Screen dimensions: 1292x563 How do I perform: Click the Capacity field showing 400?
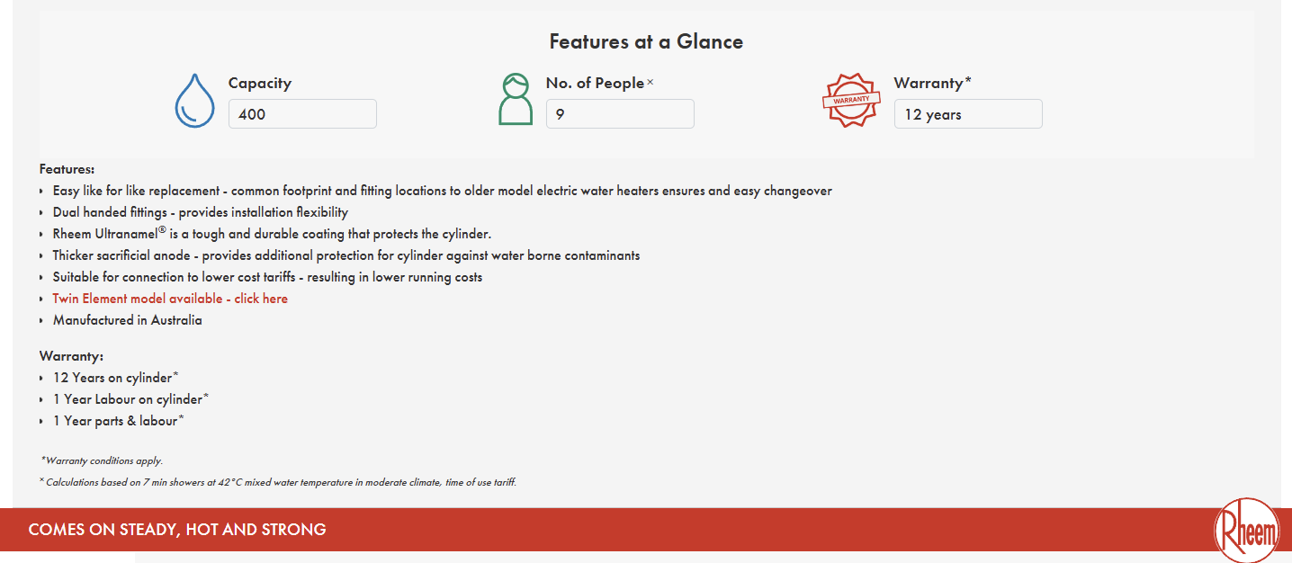point(302,114)
